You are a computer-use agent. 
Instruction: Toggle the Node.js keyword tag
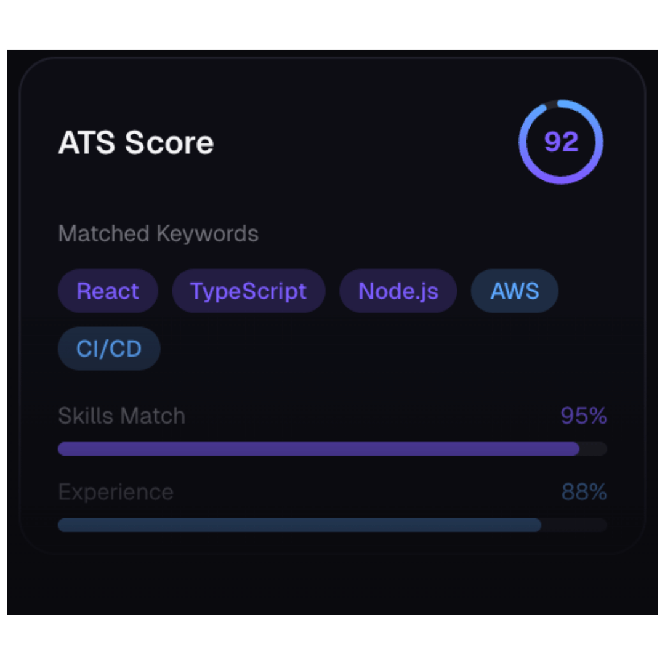(x=398, y=291)
